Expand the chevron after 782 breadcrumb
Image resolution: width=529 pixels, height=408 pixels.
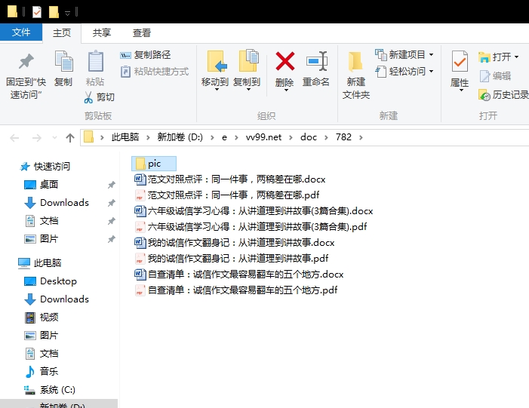click(x=361, y=137)
